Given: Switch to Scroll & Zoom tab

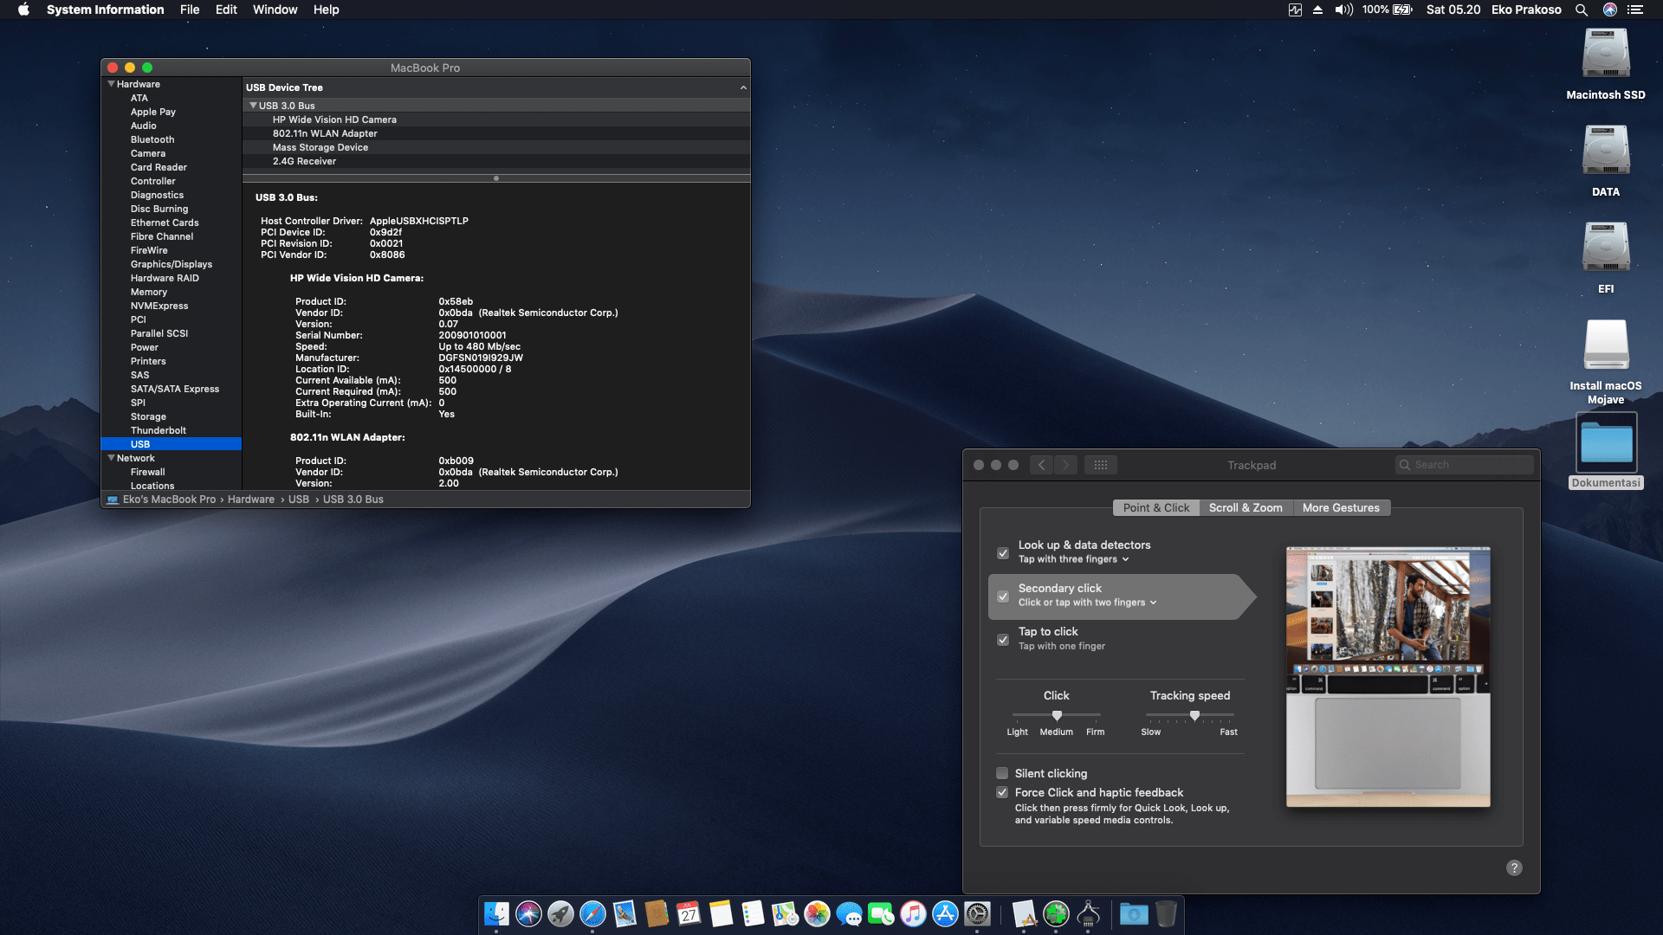Looking at the screenshot, I should coord(1245,508).
